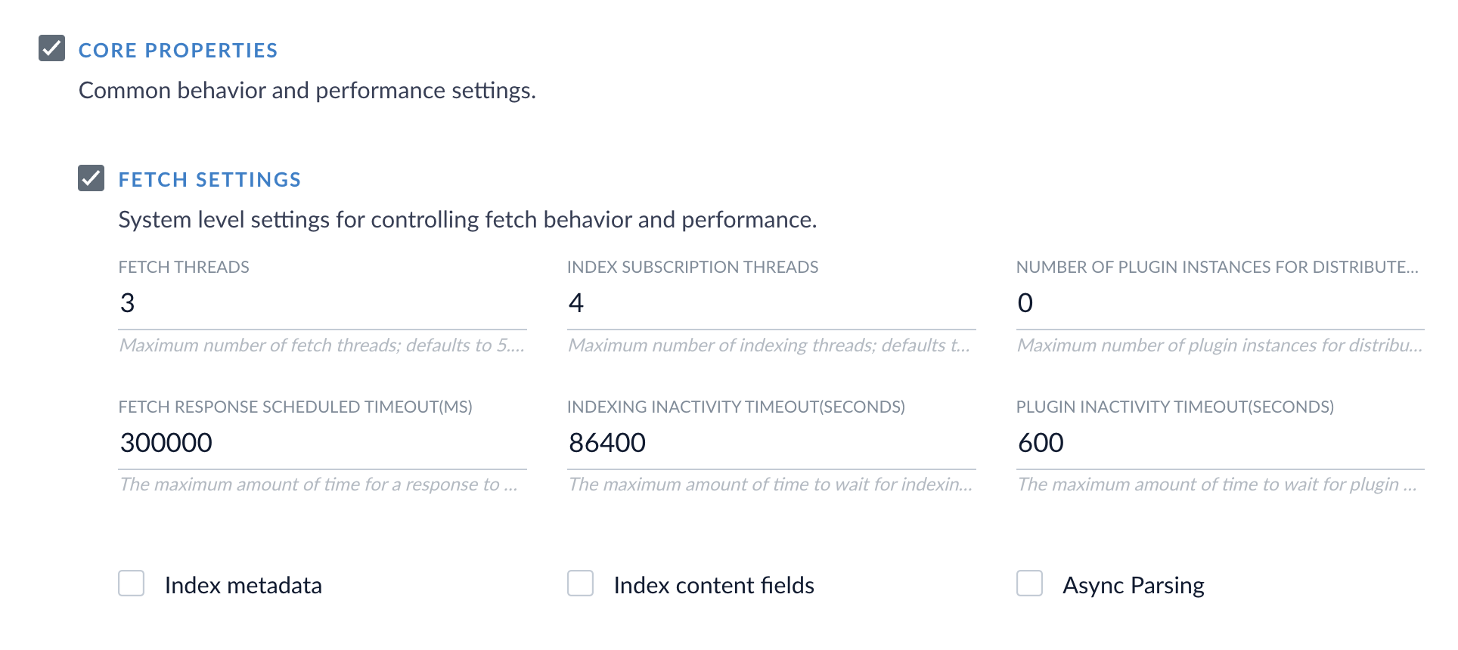Image resolution: width=1458 pixels, height=650 pixels.
Task: Click the Index content fields label
Action: (x=713, y=586)
